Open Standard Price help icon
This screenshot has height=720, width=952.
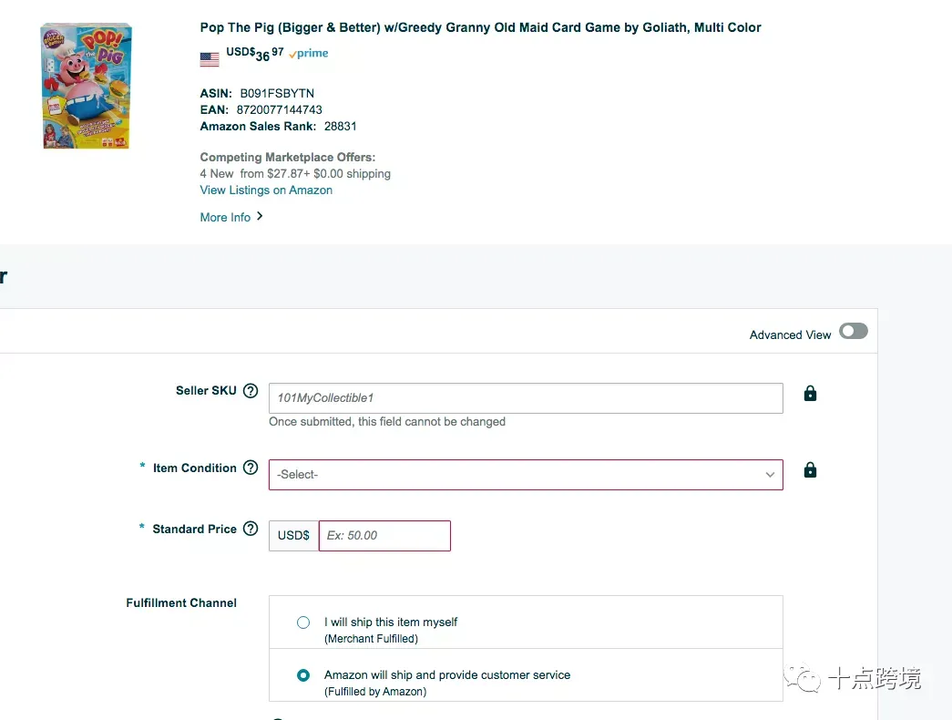(x=251, y=529)
